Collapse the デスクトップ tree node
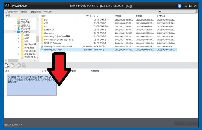 pyautogui.click(x=15, y=32)
